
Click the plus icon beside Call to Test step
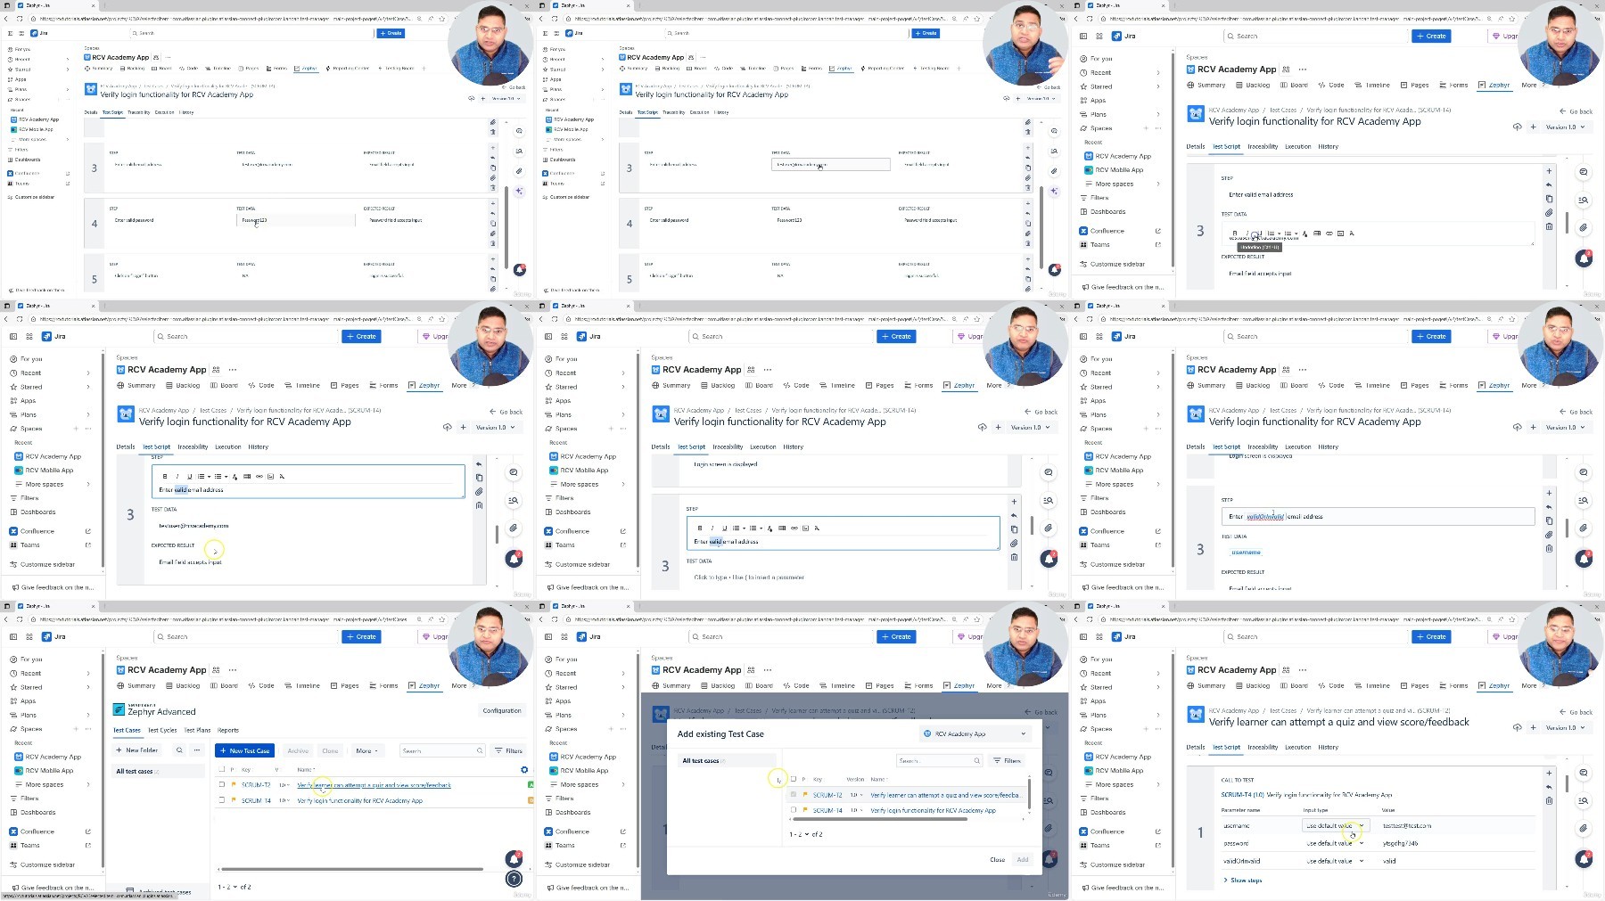[x=1549, y=774]
